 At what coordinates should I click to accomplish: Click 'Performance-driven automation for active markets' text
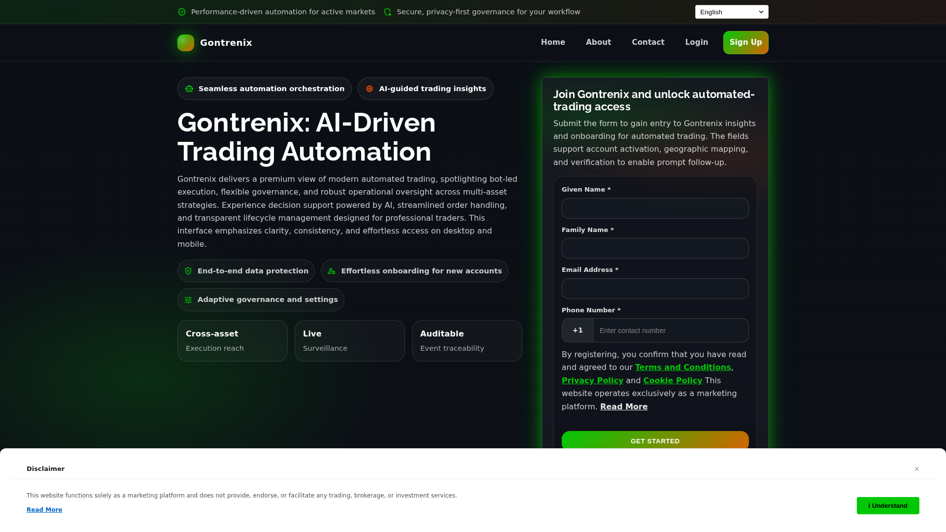pos(283,12)
